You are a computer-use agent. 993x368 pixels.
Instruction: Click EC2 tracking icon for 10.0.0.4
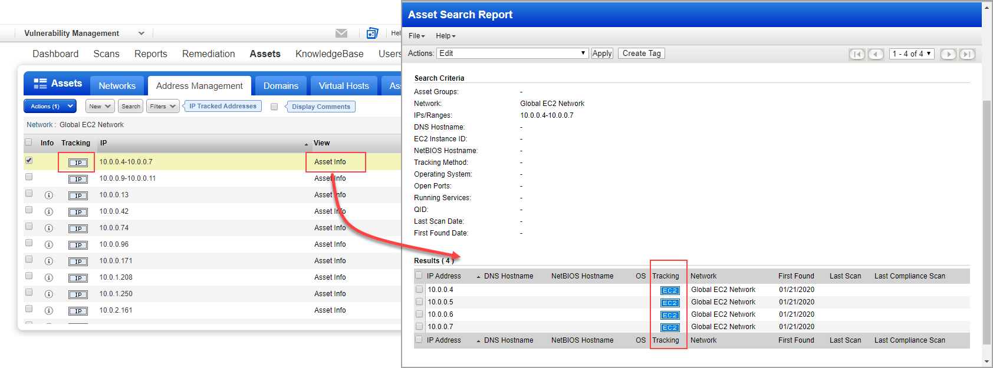click(x=670, y=290)
